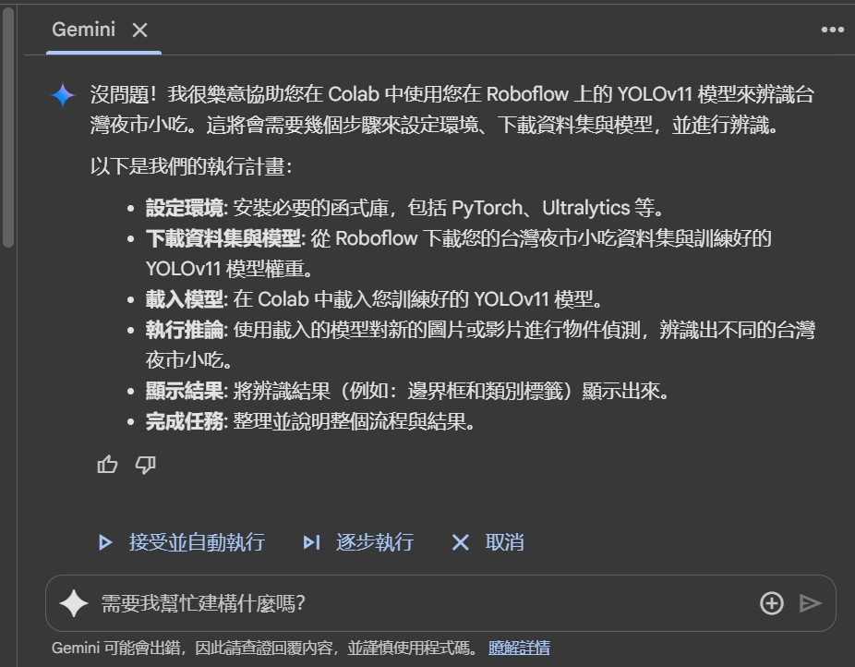This screenshot has width=855, height=667.
Task: Click 取消 to cancel the plan
Action: pyautogui.click(x=488, y=542)
